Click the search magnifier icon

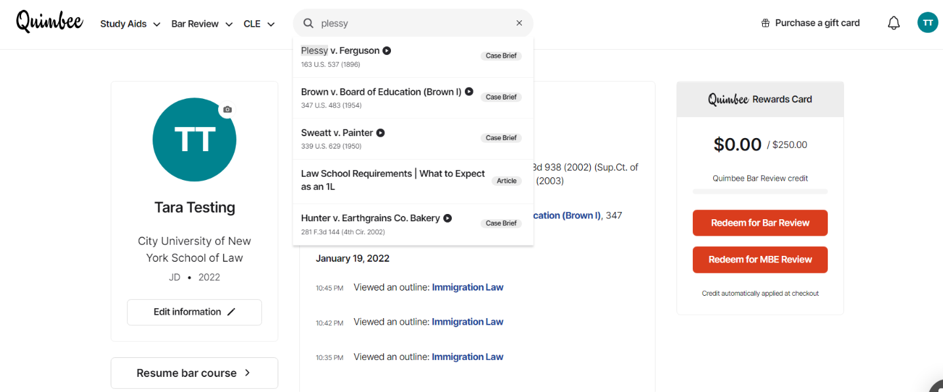[x=308, y=24]
